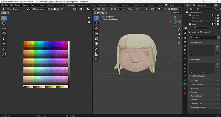The width and height of the screenshot is (221, 117).
Task: Choose the Add Cube tool in viewport
Action: click(x=96, y=60)
